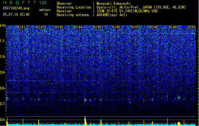This screenshot has height=126, width=199.
Task: Click the Ogata-vill. Akita-Pref. JAPAN location text
Action: (141, 7)
